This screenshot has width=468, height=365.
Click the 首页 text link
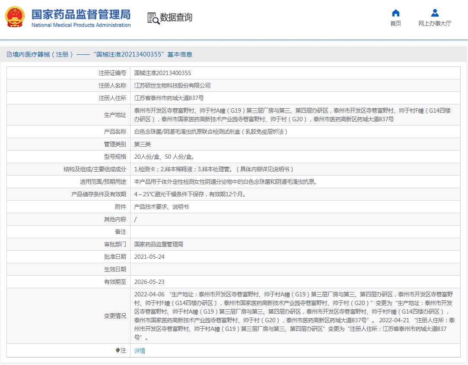[x=395, y=23]
